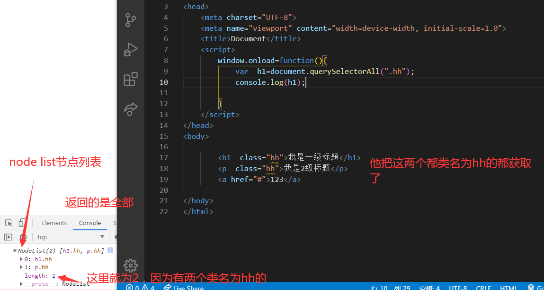Open the Extensions view
Screen dimensions: 544x290
point(131,79)
